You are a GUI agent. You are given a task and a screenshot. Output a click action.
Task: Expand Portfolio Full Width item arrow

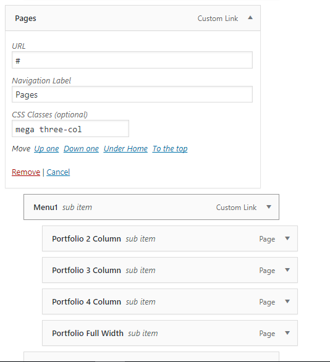point(287,333)
